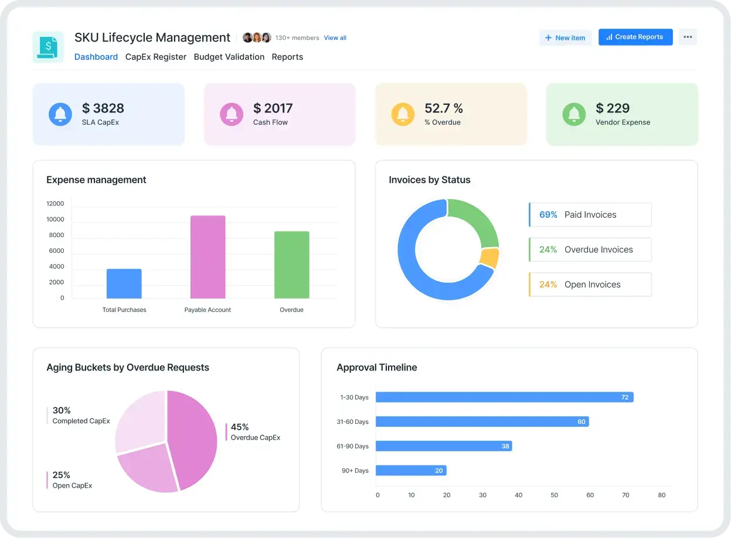Follow the View all members link
This screenshot has height=538, width=731.
pyautogui.click(x=335, y=37)
